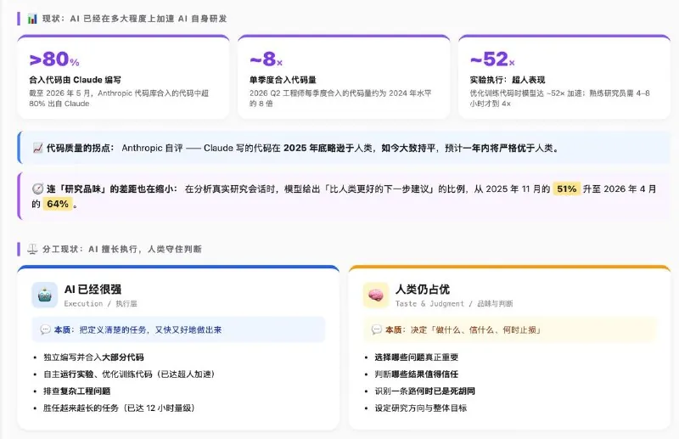Image resolution: width=679 pixels, height=439 pixels.
Task: Click the 排查复杂工程问题 bullet
Action: click(76, 391)
